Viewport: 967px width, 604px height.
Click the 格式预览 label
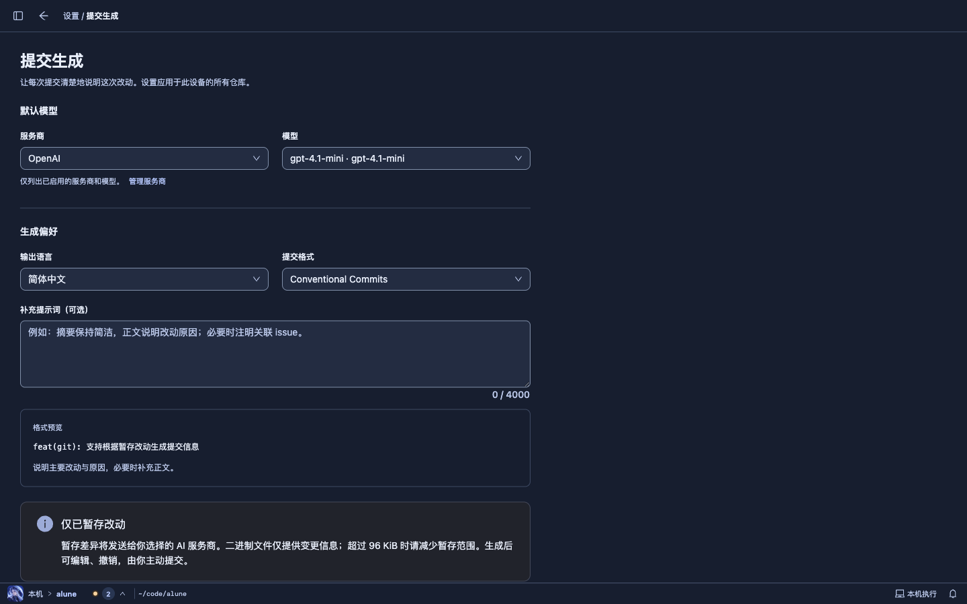pos(48,427)
